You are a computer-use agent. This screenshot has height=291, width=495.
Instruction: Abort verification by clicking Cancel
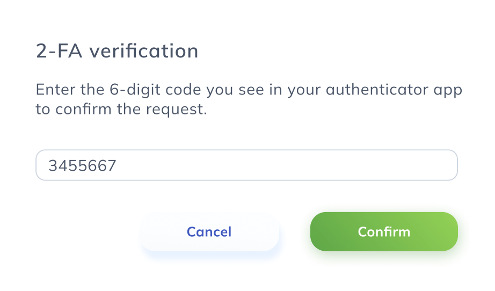[x=209, y=231]
